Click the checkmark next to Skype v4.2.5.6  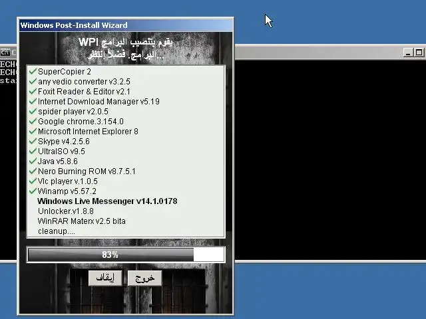[x=33, y=141]
